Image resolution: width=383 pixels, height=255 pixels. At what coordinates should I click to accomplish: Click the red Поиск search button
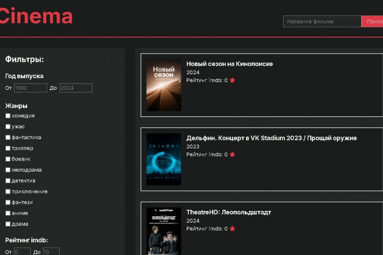[372, 21]
